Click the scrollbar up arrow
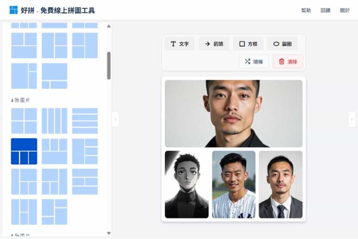This screenshot has height=239, width=358. pyautogui.click(x=109, y=26)
